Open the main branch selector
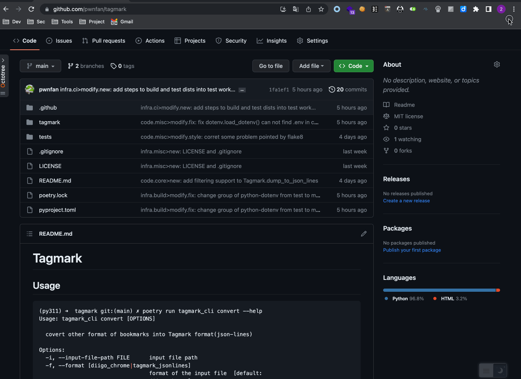This screenshot has width=521, height=379. (40, 66)
